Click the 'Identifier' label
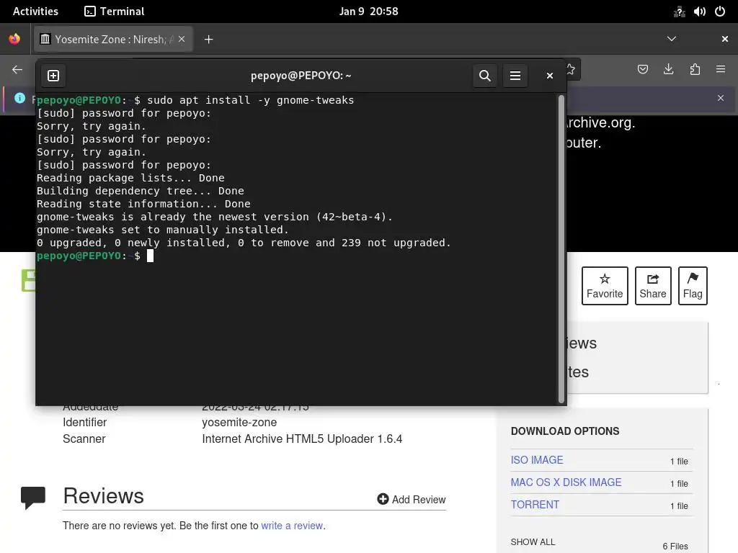 85,422
